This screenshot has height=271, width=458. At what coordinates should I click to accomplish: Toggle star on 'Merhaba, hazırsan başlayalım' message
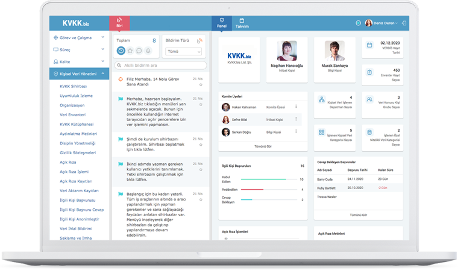[201, 103]
